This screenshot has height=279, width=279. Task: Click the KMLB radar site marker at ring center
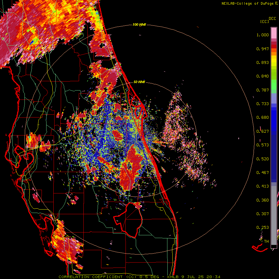tap(140, 140)
